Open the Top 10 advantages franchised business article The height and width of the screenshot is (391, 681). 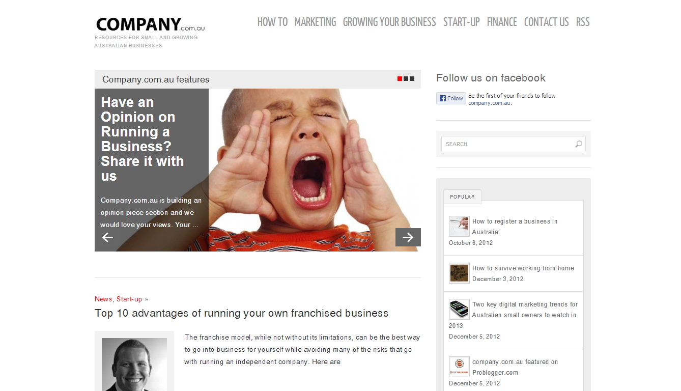(241, 313)
